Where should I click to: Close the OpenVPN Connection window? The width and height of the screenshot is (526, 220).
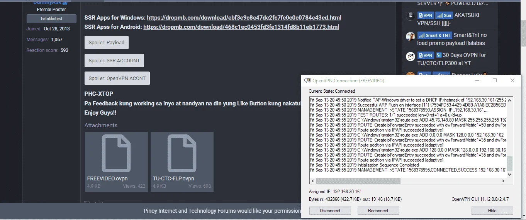(512, 81)
